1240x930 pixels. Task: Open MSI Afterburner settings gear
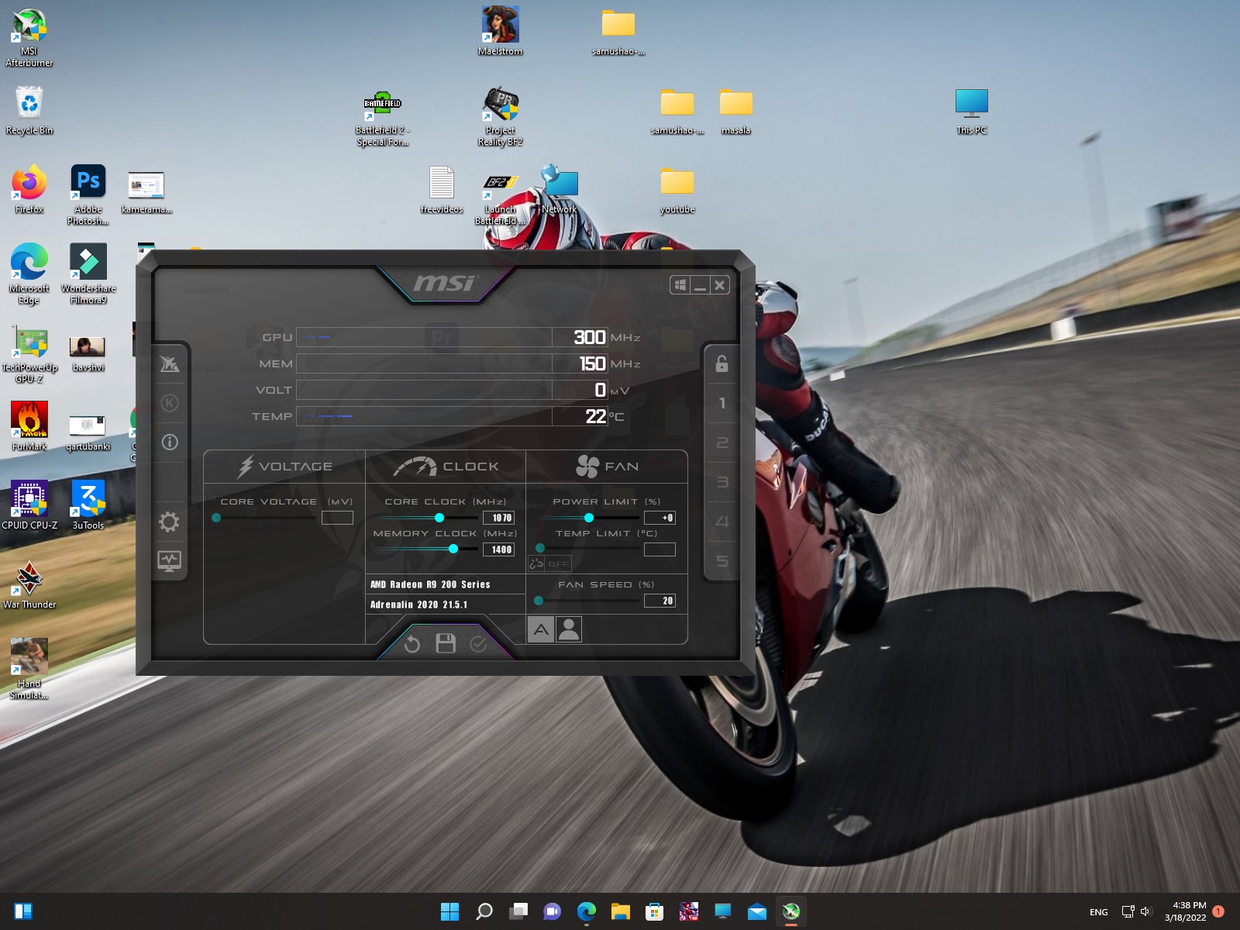pos(169,522)
